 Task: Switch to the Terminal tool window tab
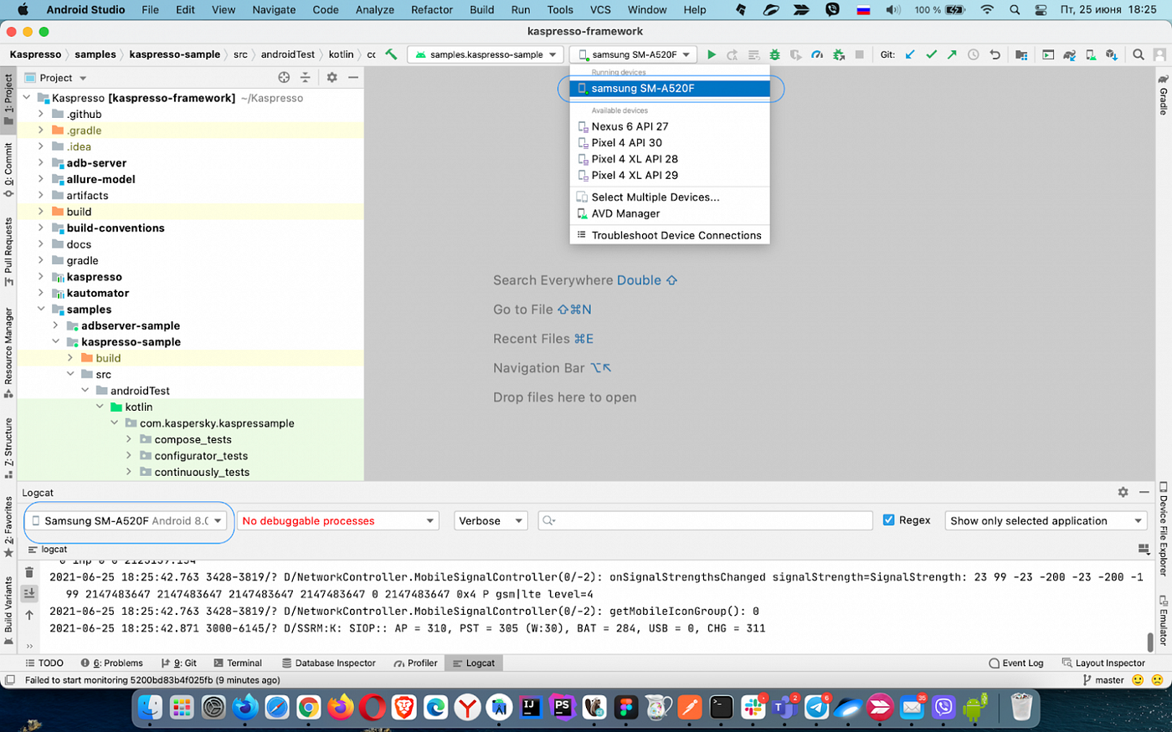pos(238,663)
